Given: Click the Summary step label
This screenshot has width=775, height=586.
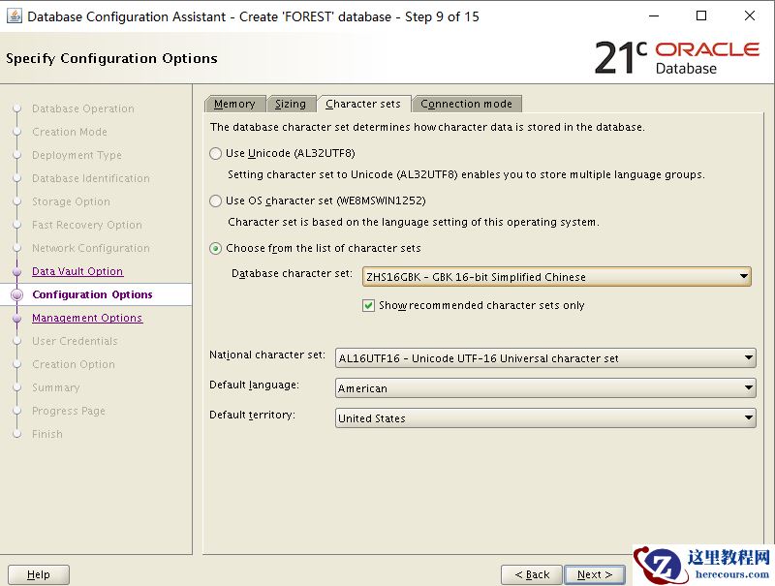Looking at the screenshot, I should (x=56, y=387).
